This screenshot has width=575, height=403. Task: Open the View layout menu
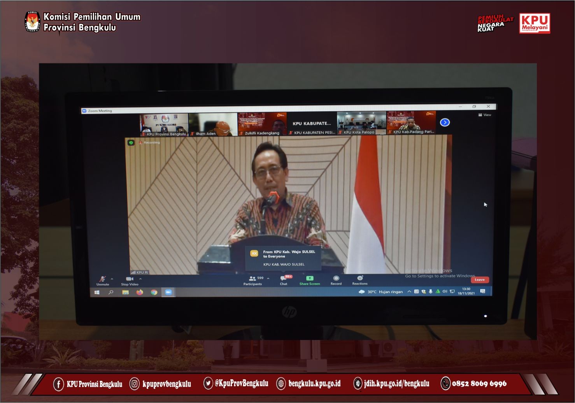[x=485, y=115]
